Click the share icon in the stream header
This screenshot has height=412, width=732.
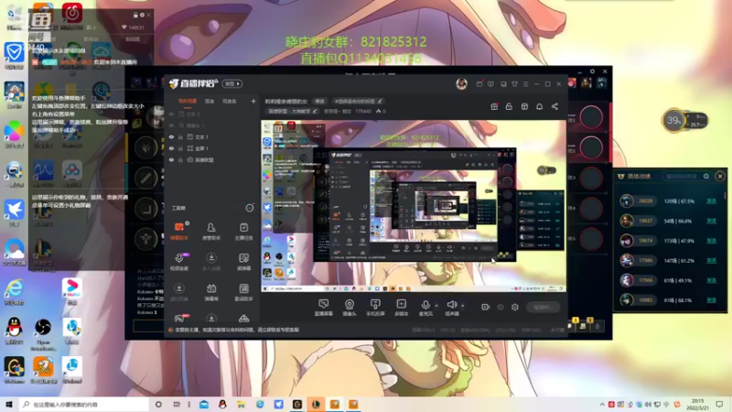coord(554,106)
